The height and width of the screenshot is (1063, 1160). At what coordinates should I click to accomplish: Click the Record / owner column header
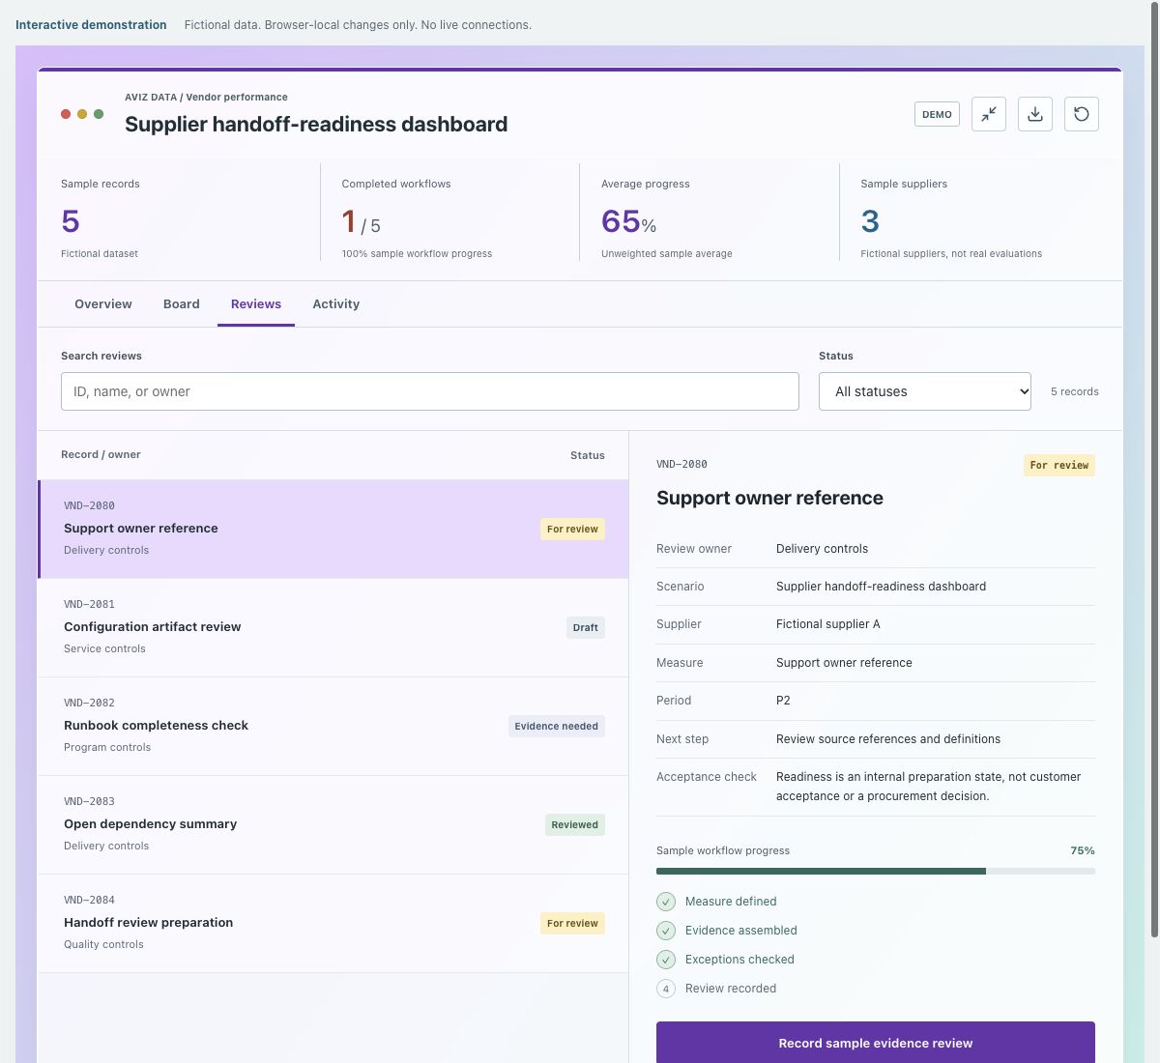(101, 454)
